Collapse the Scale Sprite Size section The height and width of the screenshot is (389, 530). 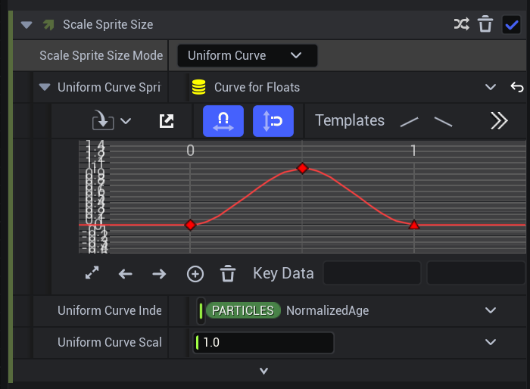point(27,24)
